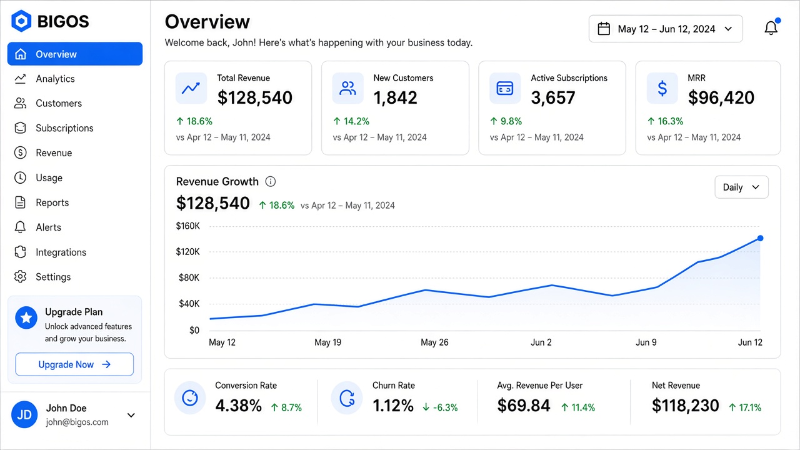
Task: Click the Alerts bell sidebar icon
Action: point(21,227)
